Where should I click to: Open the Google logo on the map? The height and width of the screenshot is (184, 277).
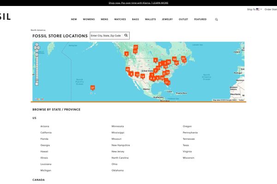39,99
